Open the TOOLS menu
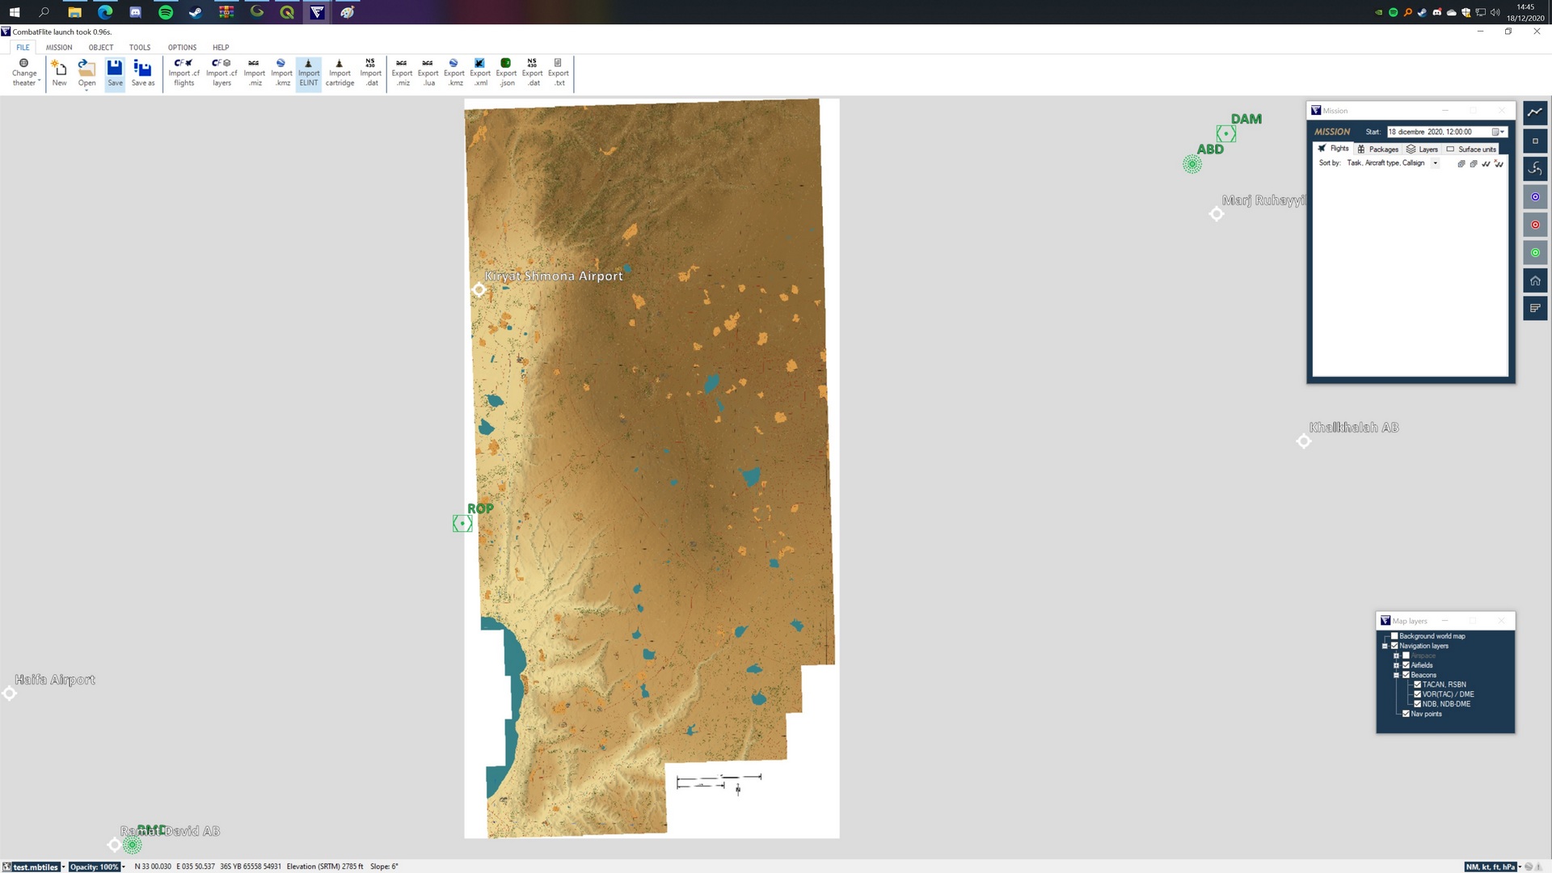Screen dimensions: 1552x873 140,48
